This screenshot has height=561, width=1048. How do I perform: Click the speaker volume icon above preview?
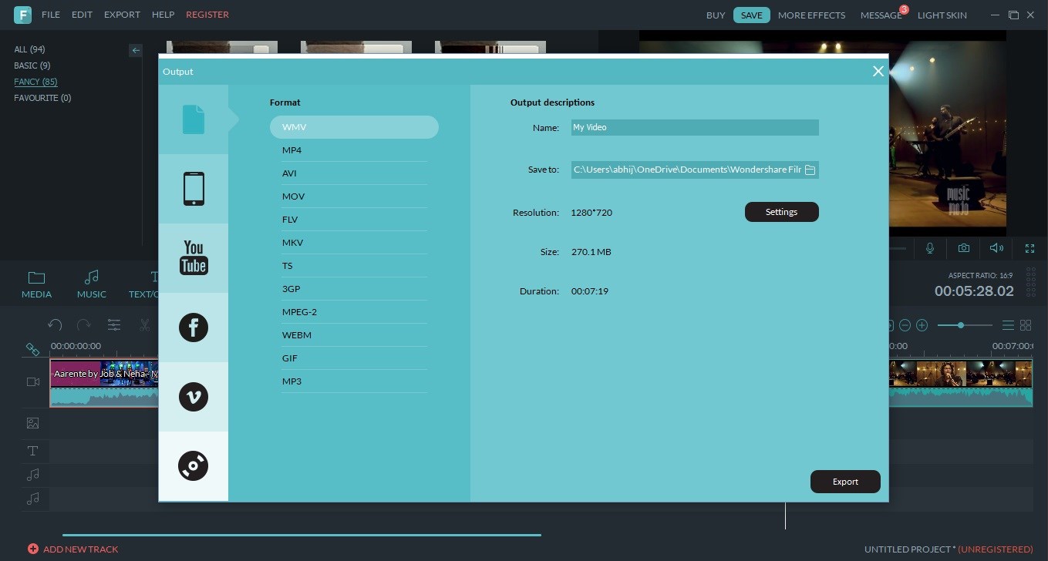(996, 248)
